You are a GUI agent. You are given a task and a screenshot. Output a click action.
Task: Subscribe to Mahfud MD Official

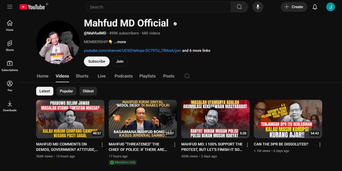(x=97, y=62)
